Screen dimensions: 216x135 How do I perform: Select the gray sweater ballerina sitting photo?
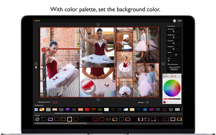click(x=146, y=80)
